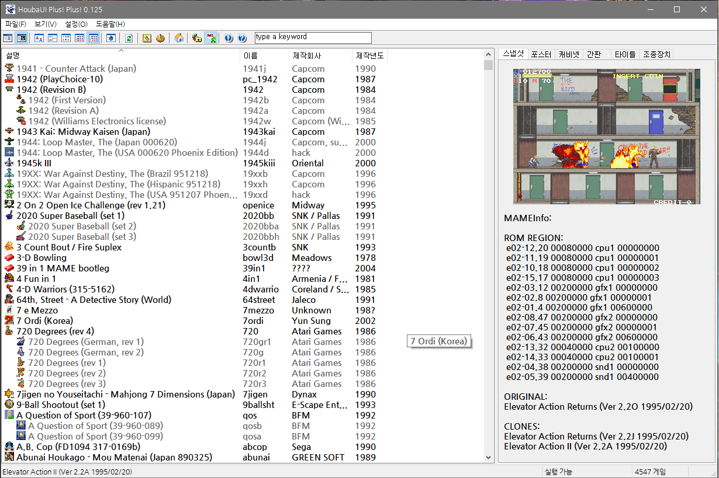Select 7 e Mezzo game row
The image size is (719, 478).
[x=195, y=310]
